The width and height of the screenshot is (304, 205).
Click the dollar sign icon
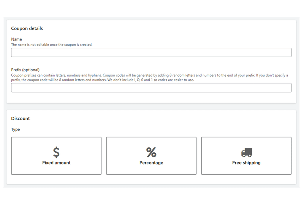click(56, 152)
